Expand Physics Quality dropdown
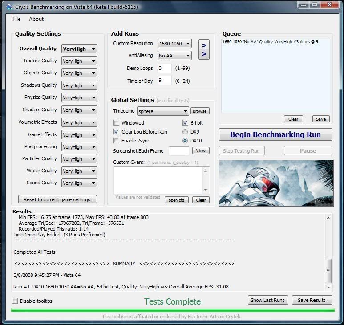Viewport: 344px width, 325px height. pos(79,97)
